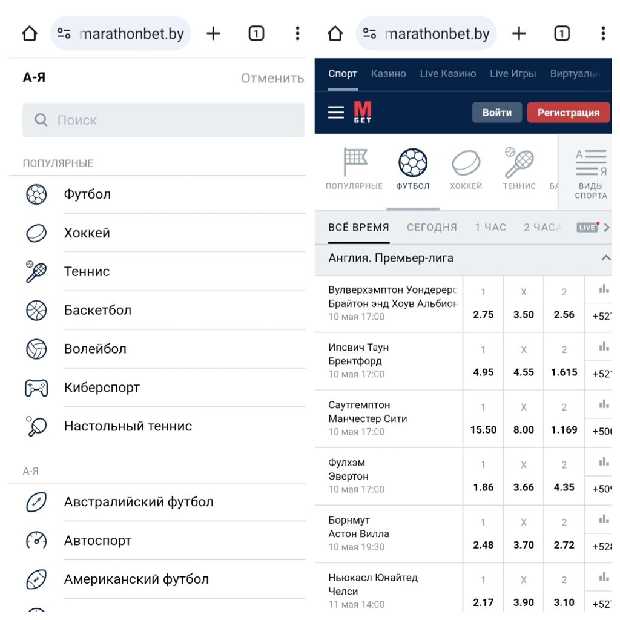Show more time filters arrow

click(x=607, y=228)
